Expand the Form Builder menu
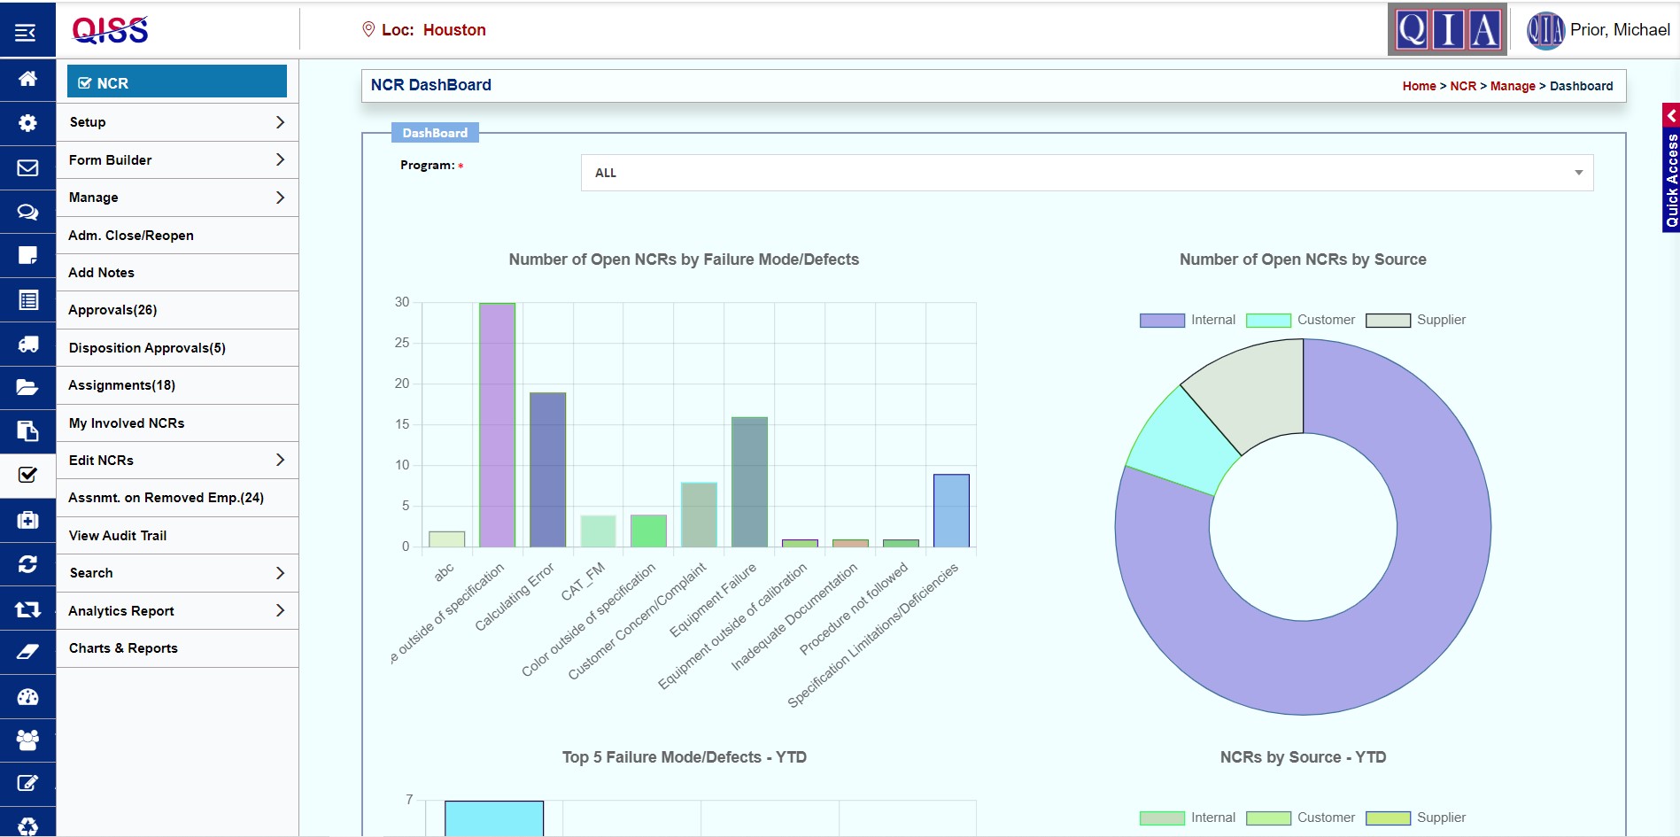 (x=176, y=159)
